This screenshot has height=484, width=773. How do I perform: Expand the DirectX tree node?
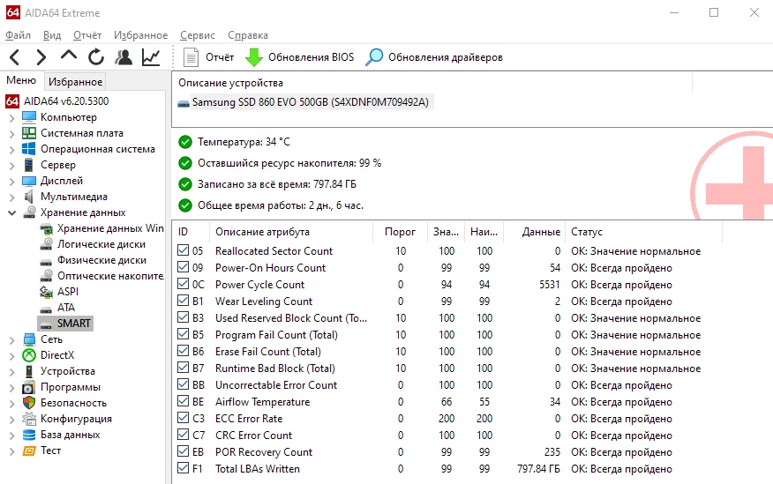[x=12, y=356]
